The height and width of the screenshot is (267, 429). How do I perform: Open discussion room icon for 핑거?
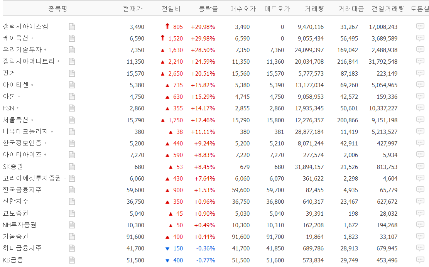[x=420, y=73]
